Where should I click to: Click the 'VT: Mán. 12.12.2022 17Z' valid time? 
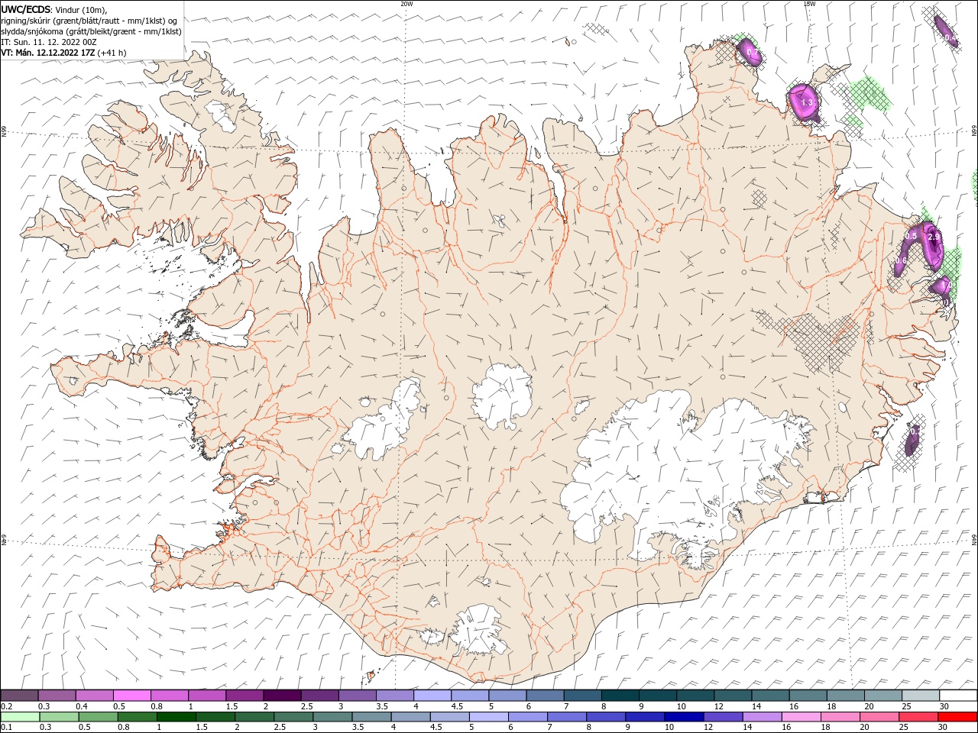point(49,53)
